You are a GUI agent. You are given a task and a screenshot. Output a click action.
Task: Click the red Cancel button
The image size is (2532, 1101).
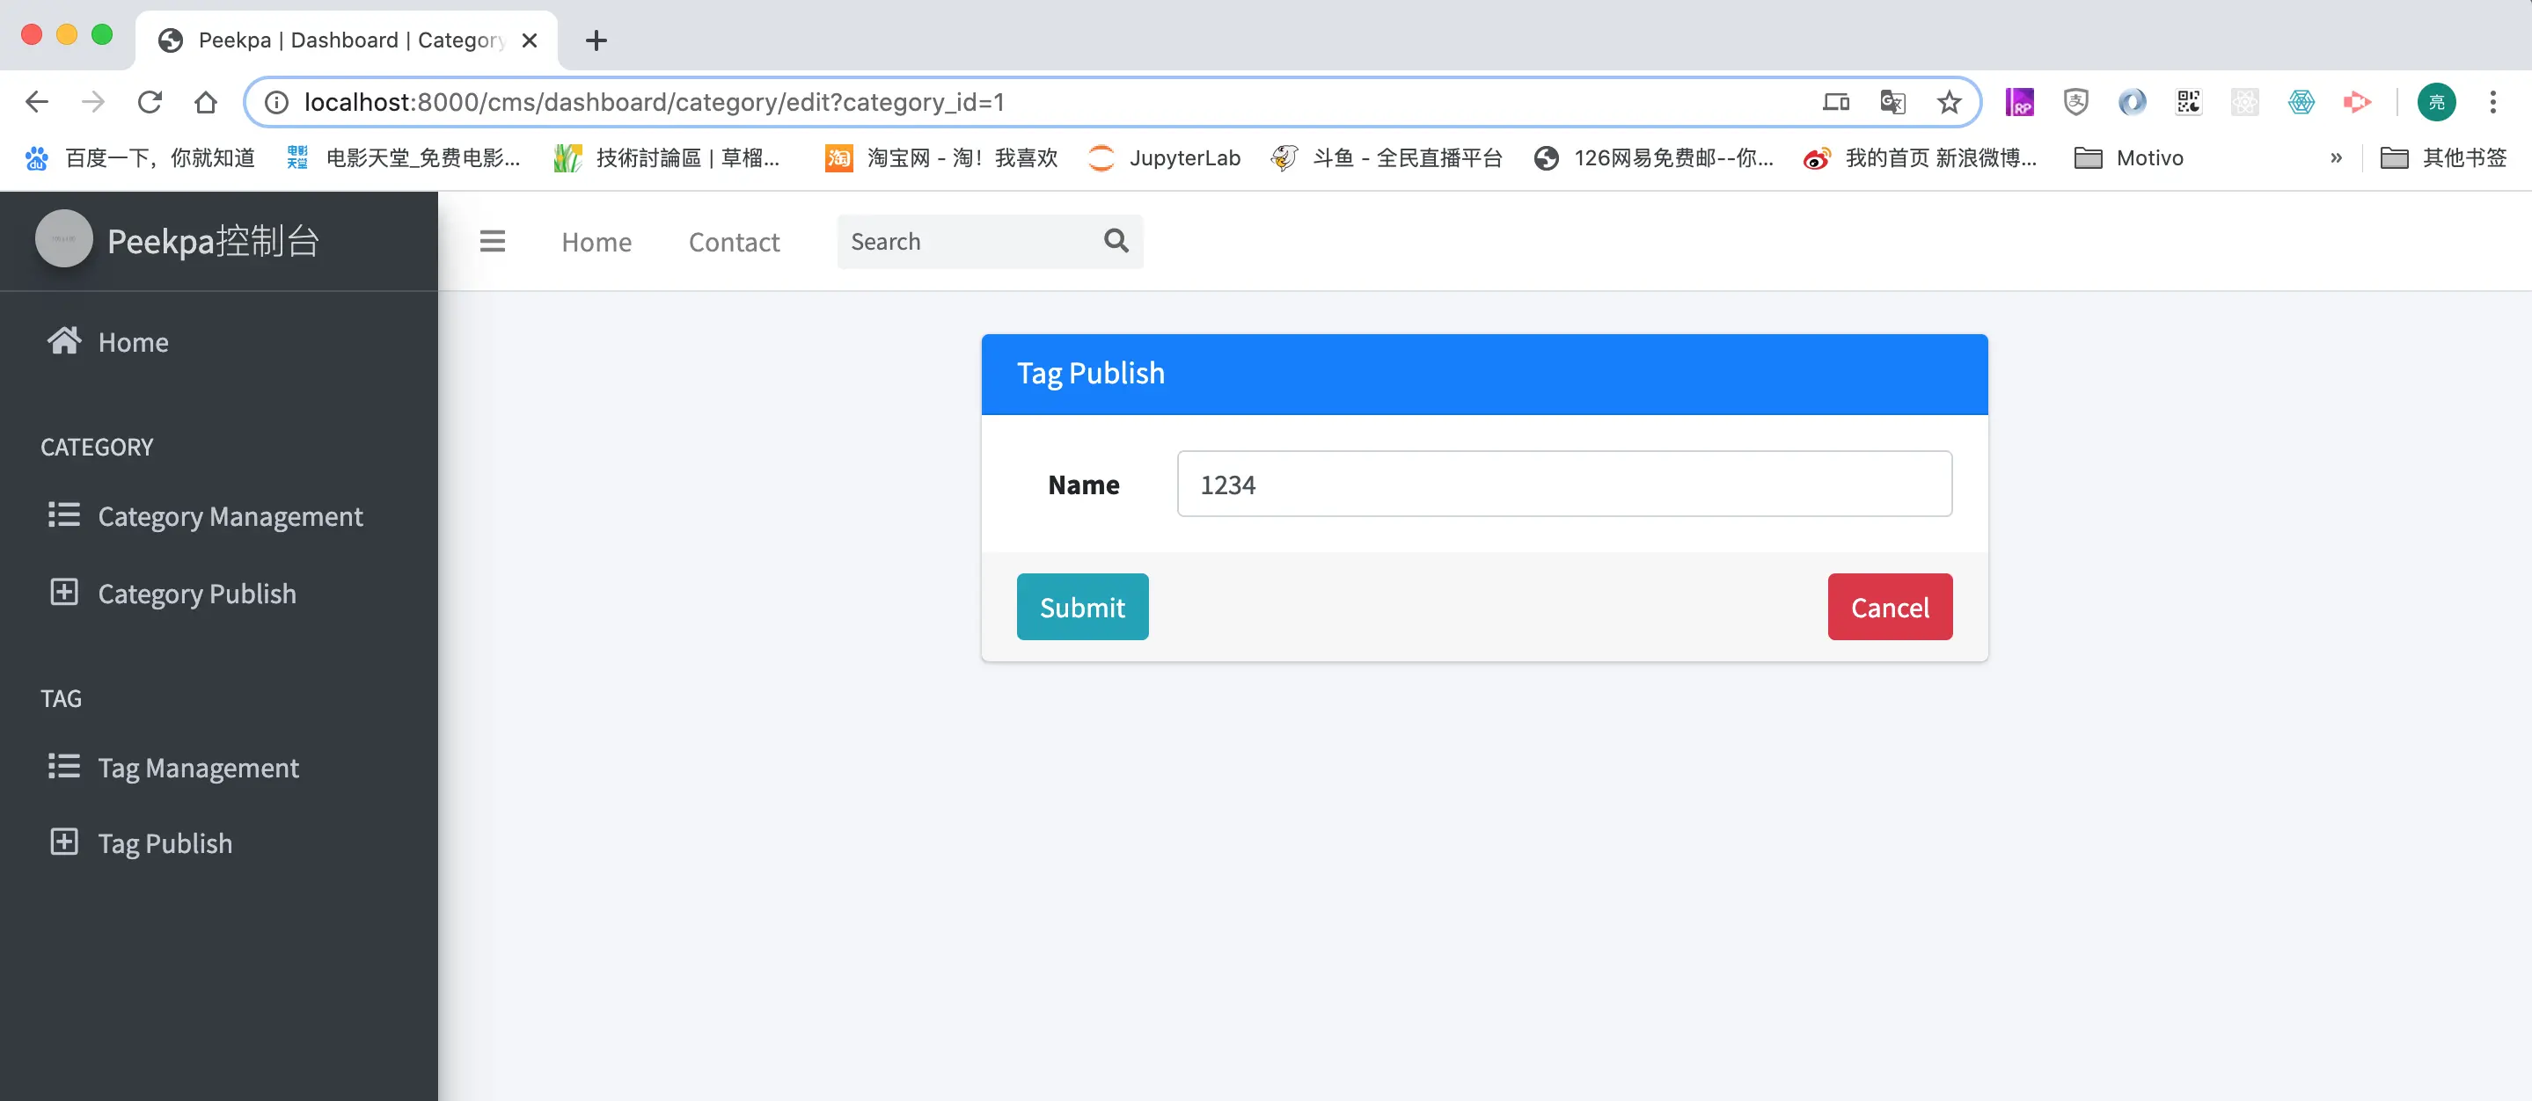click(x=1889, y=607)
